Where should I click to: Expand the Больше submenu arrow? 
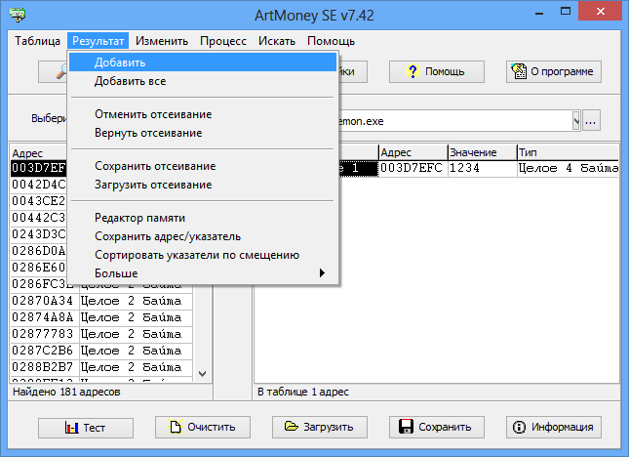pos(322,273)
